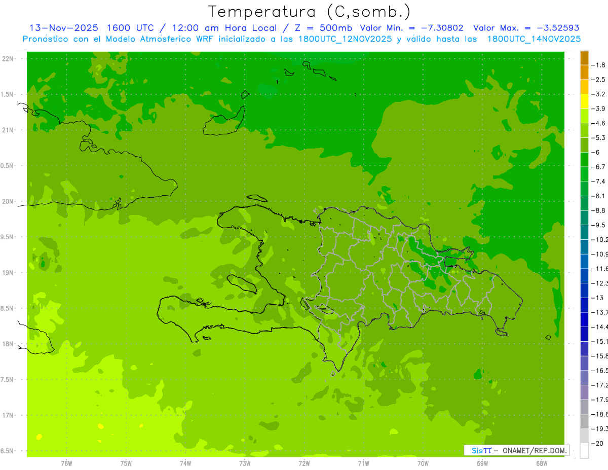This screenshot has height=470, width=608.
Task: Click the "75W" longitude label
Action: pyautogui.click(x=126, y=463)
